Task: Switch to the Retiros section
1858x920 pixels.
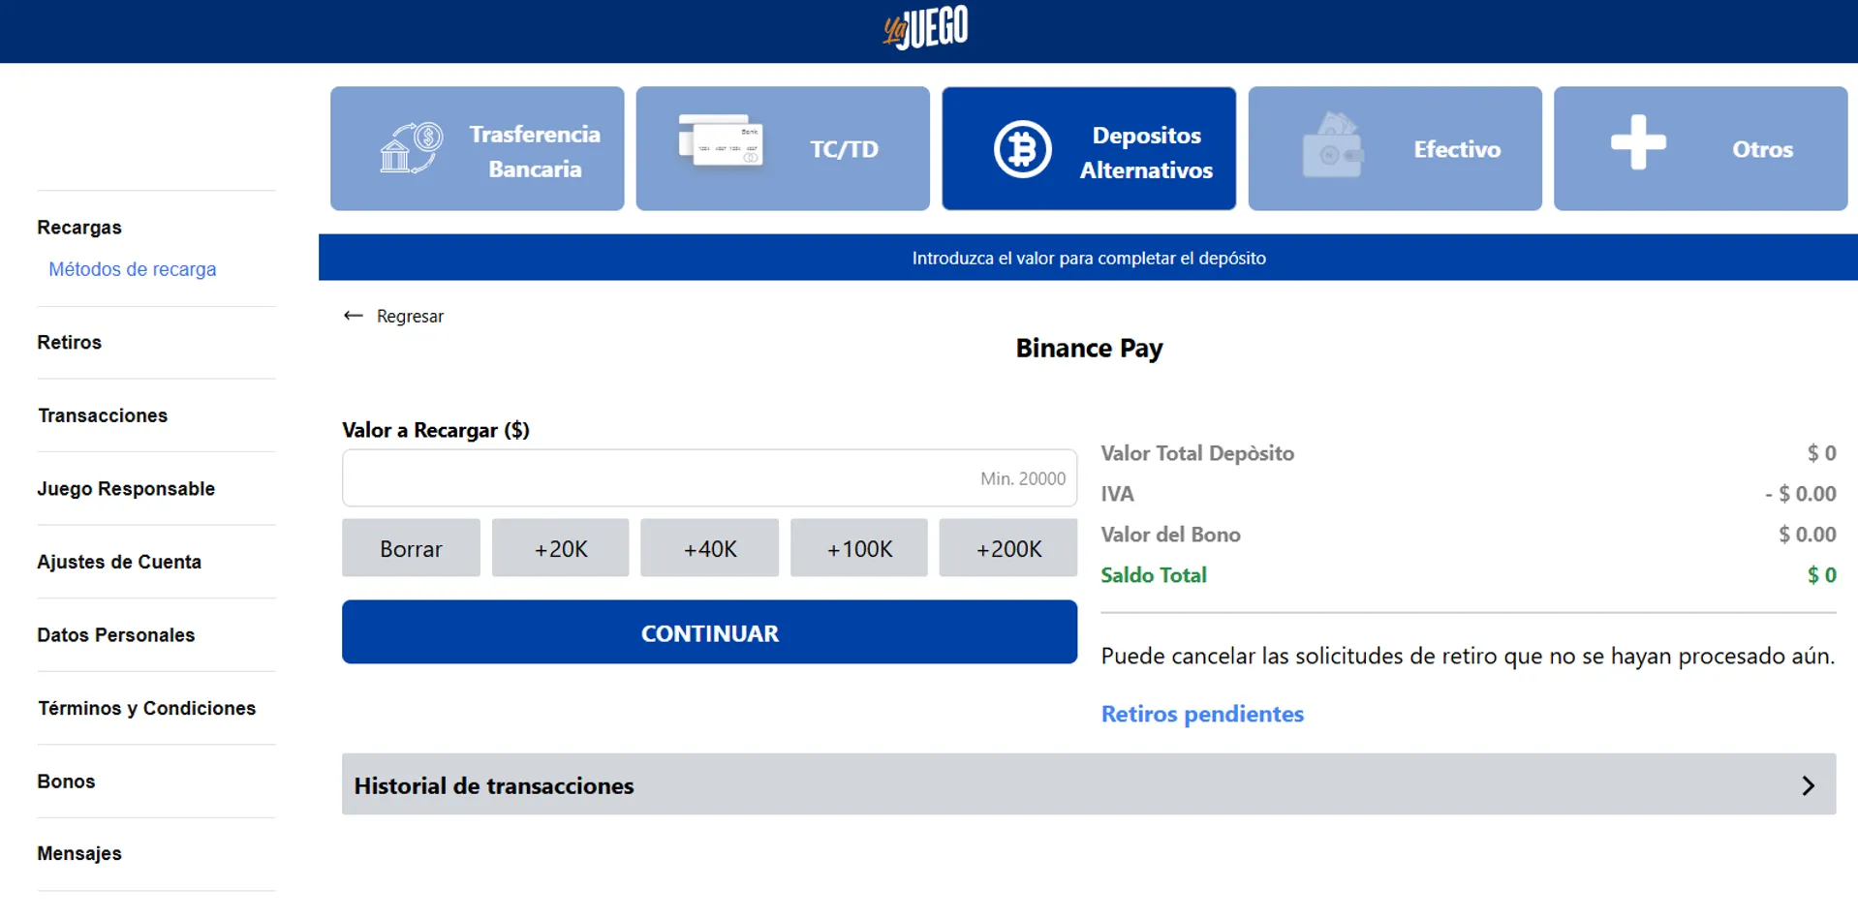Action: (x=69, y=342)
